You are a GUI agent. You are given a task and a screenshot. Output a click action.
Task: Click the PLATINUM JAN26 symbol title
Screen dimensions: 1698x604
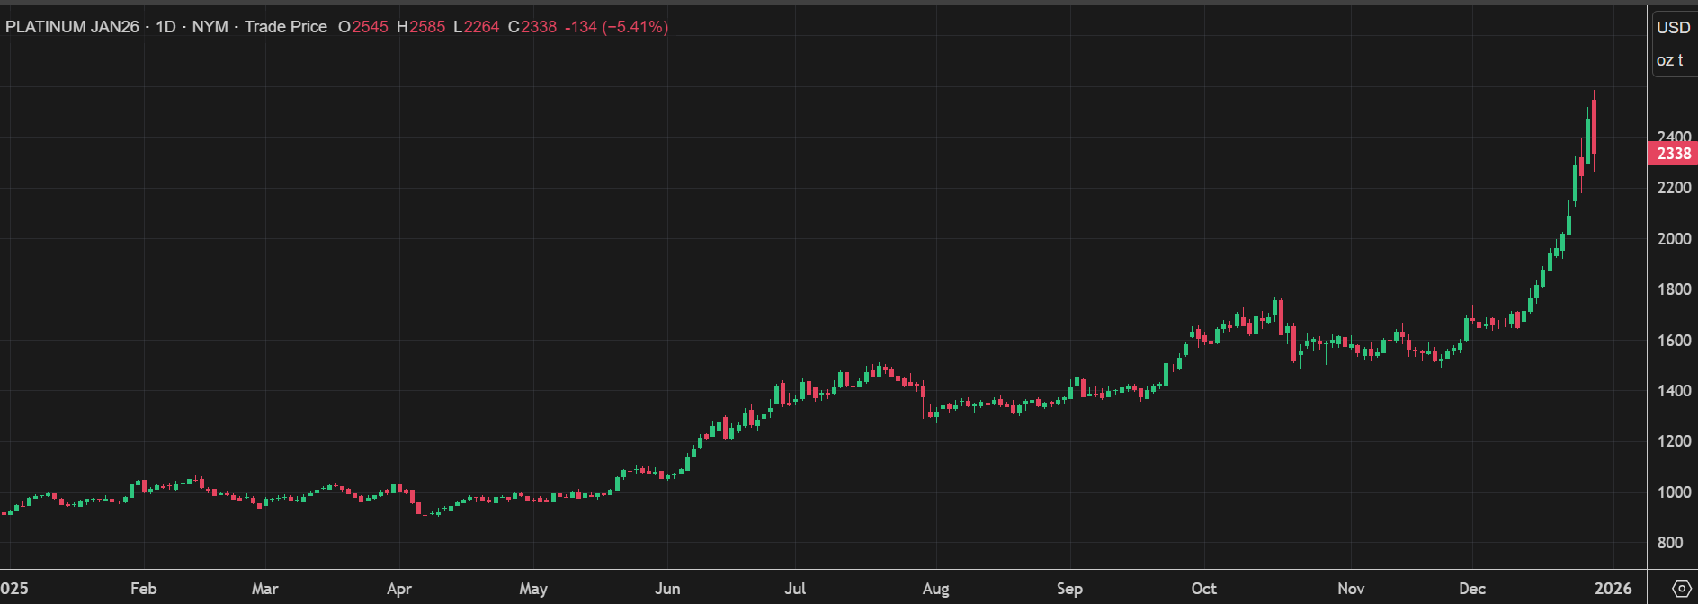click(x=72, y=27)
